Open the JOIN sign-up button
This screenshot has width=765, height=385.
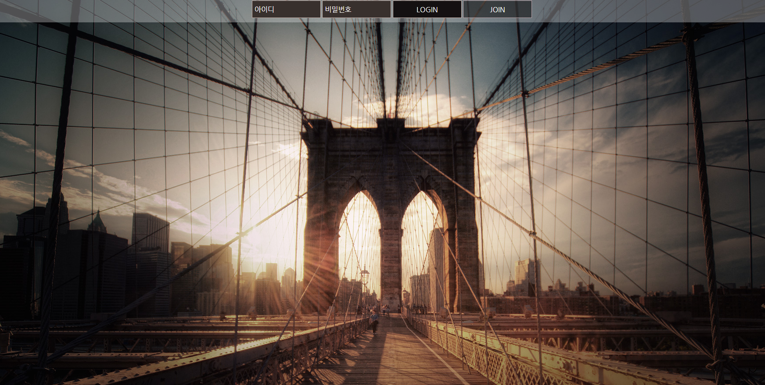point(497,9)
